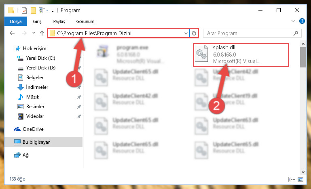Expand the recent locations dropdown arrow

(34, 33)
